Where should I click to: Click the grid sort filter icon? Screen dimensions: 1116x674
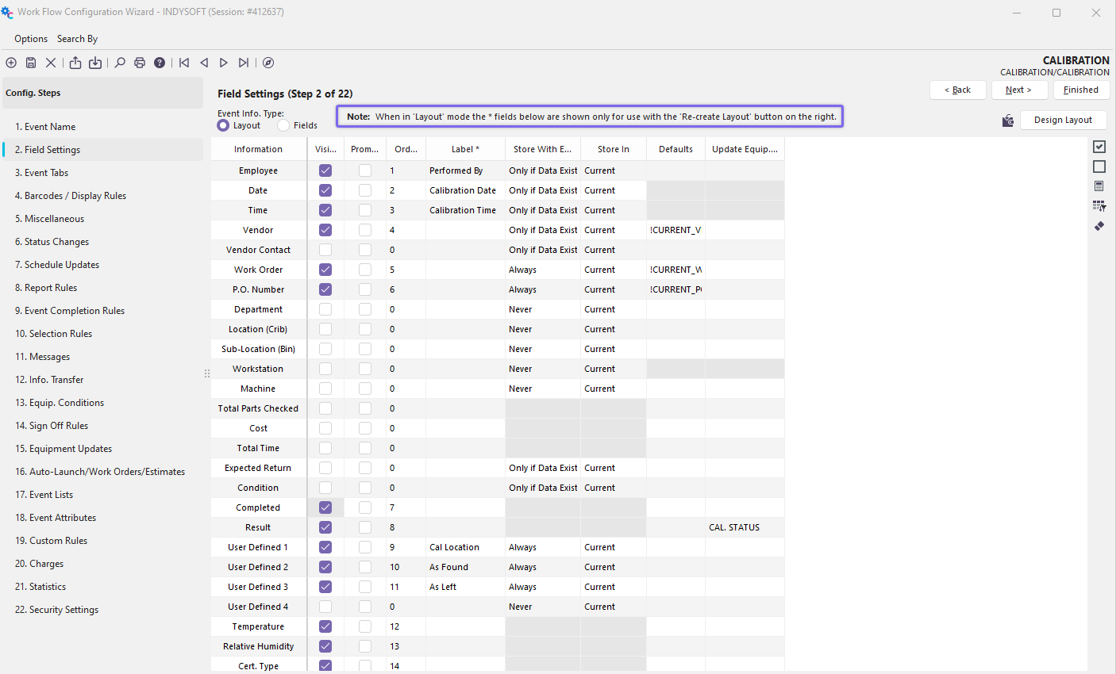[x=1099, y=206]
